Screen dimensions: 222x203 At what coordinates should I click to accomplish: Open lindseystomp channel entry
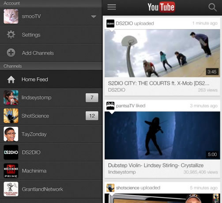pyautogui.click(x=51, y=97)
